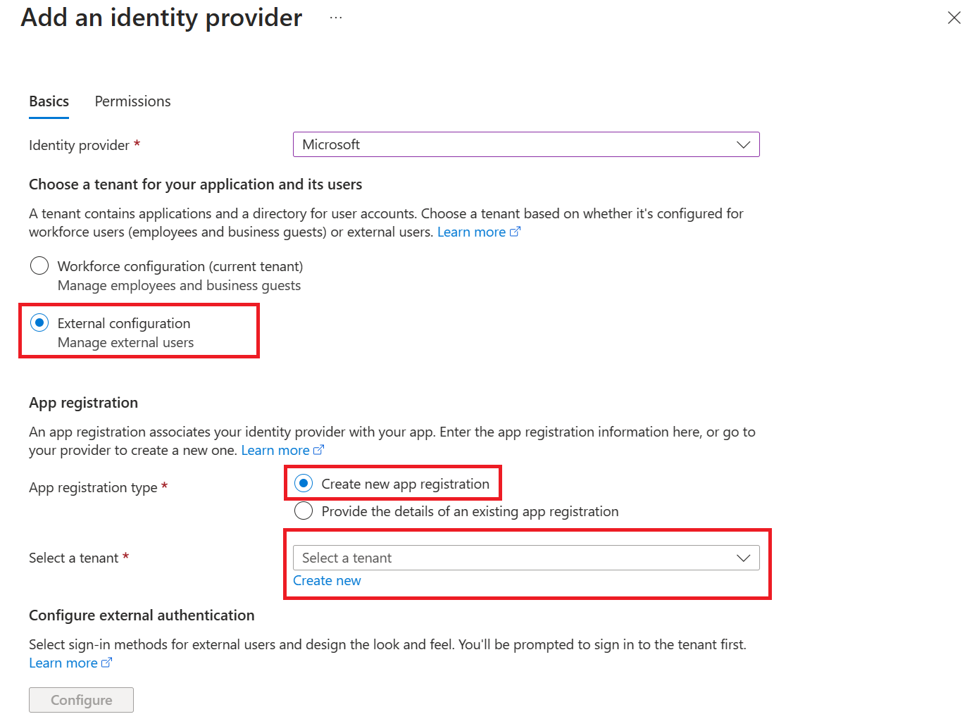Image resolution: width=974 pixels, height=726 pixels.
Task: Click the Configure button
Action: tap(81, 699)
